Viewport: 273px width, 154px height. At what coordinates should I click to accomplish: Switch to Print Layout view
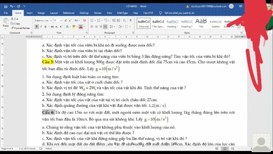coord(225,149)
